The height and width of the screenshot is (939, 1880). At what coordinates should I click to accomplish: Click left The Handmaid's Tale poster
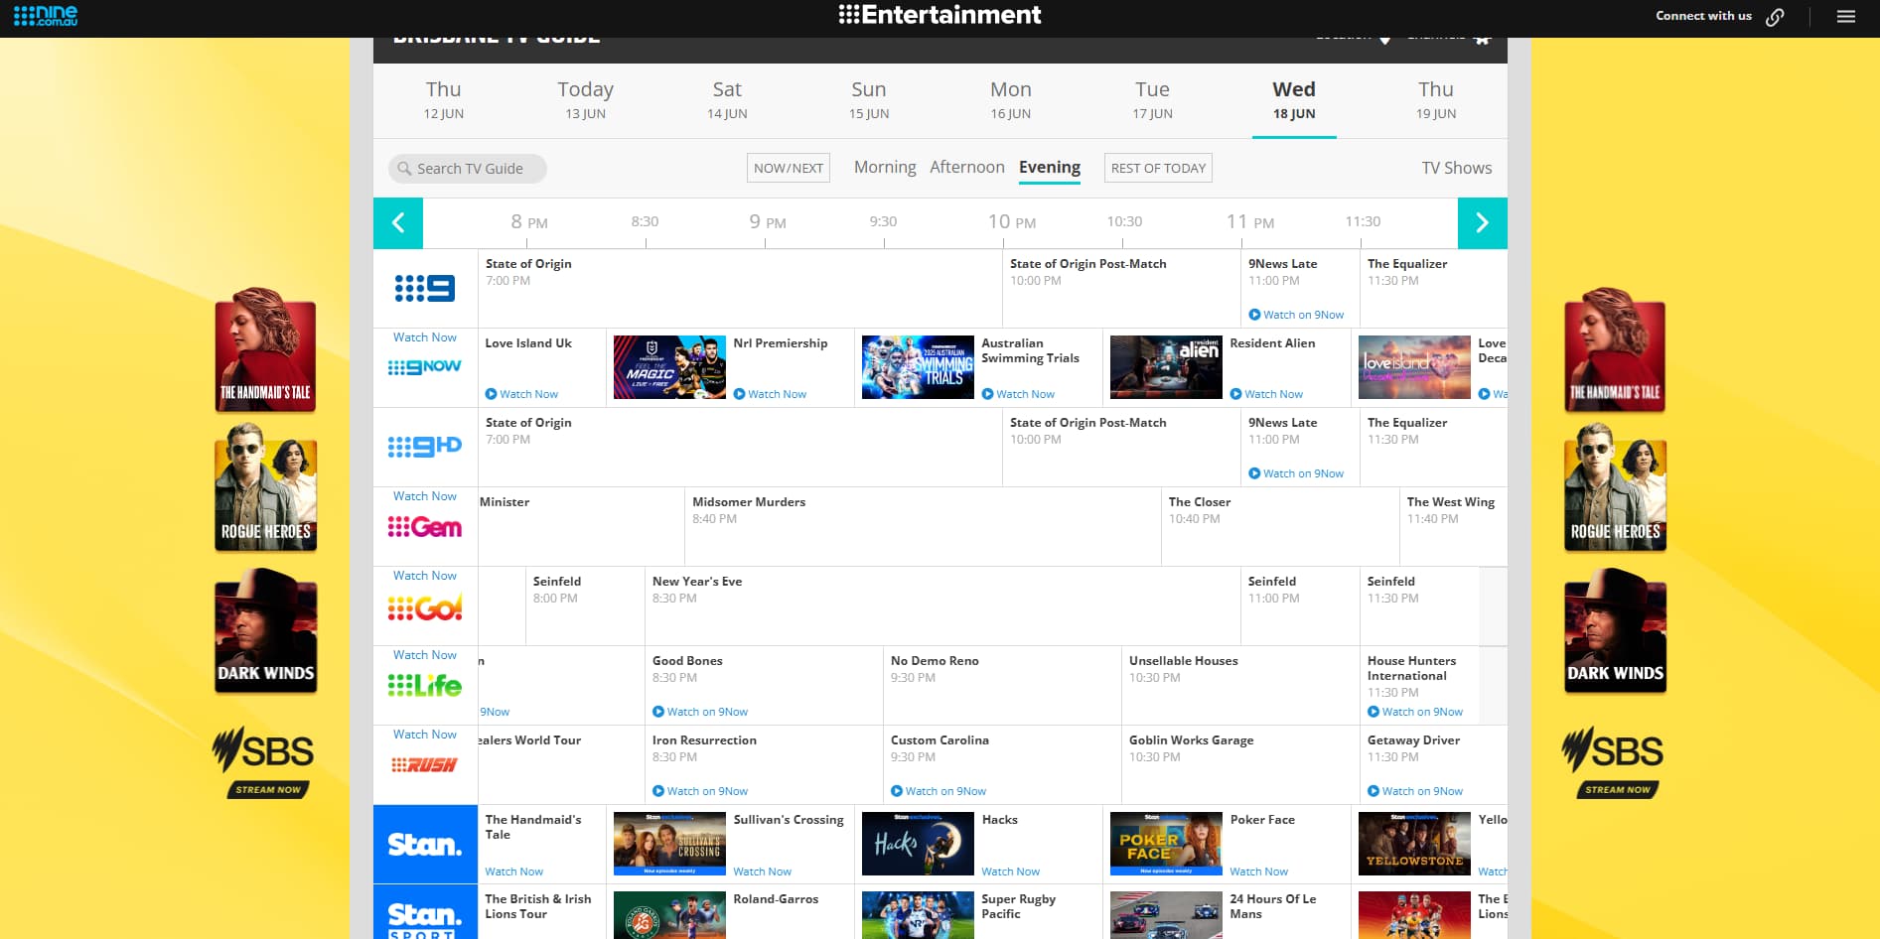[x=265, y=349]
